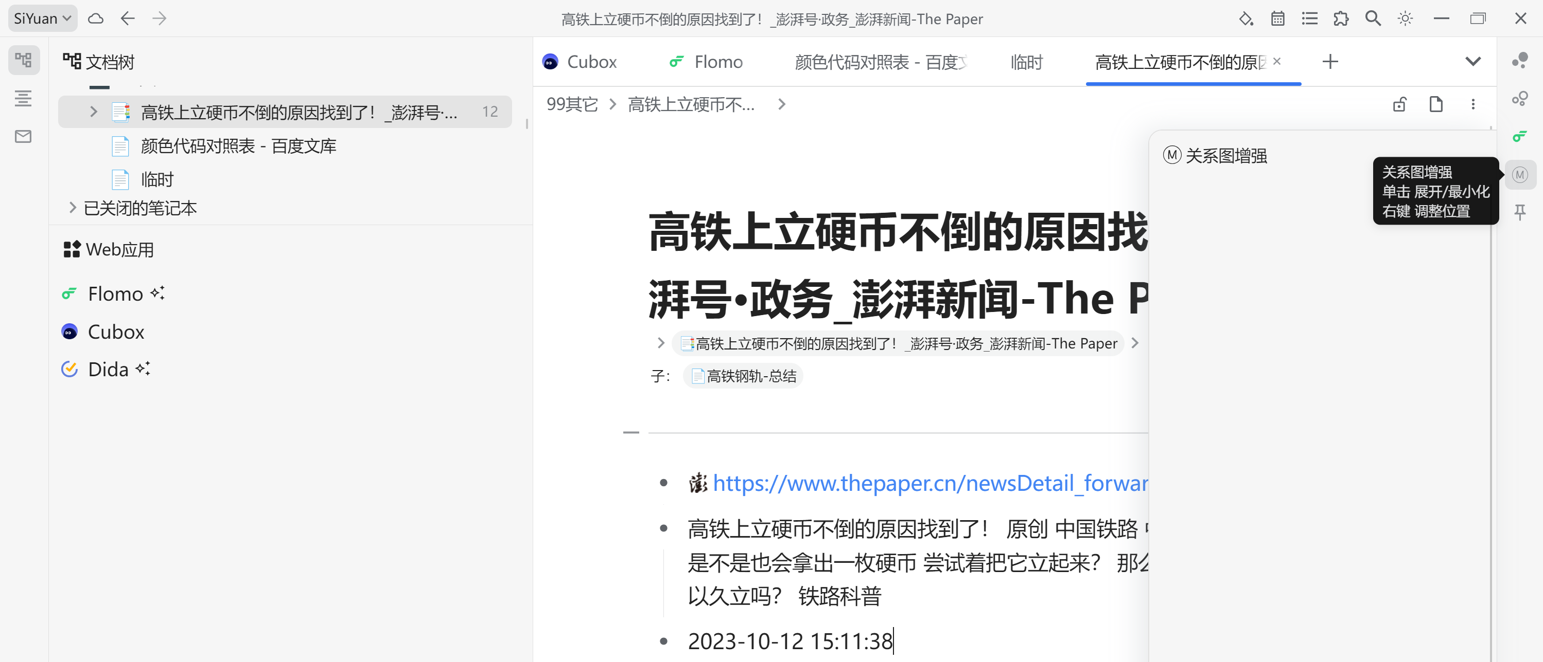Image resolution: width=1543 pixels, height=662 pixels.
Task: Open the plugins puzzle icon
Action: tap(1341, 19)
